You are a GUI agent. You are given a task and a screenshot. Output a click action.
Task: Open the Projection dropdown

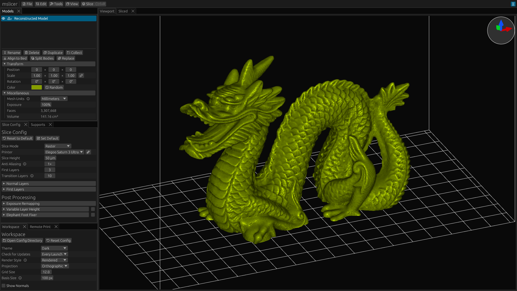55,266
